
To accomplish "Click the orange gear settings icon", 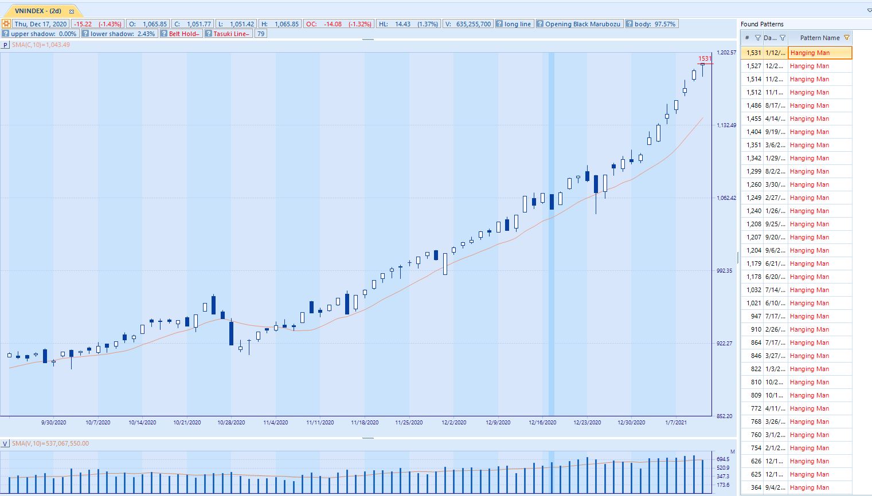I will 6,24.
